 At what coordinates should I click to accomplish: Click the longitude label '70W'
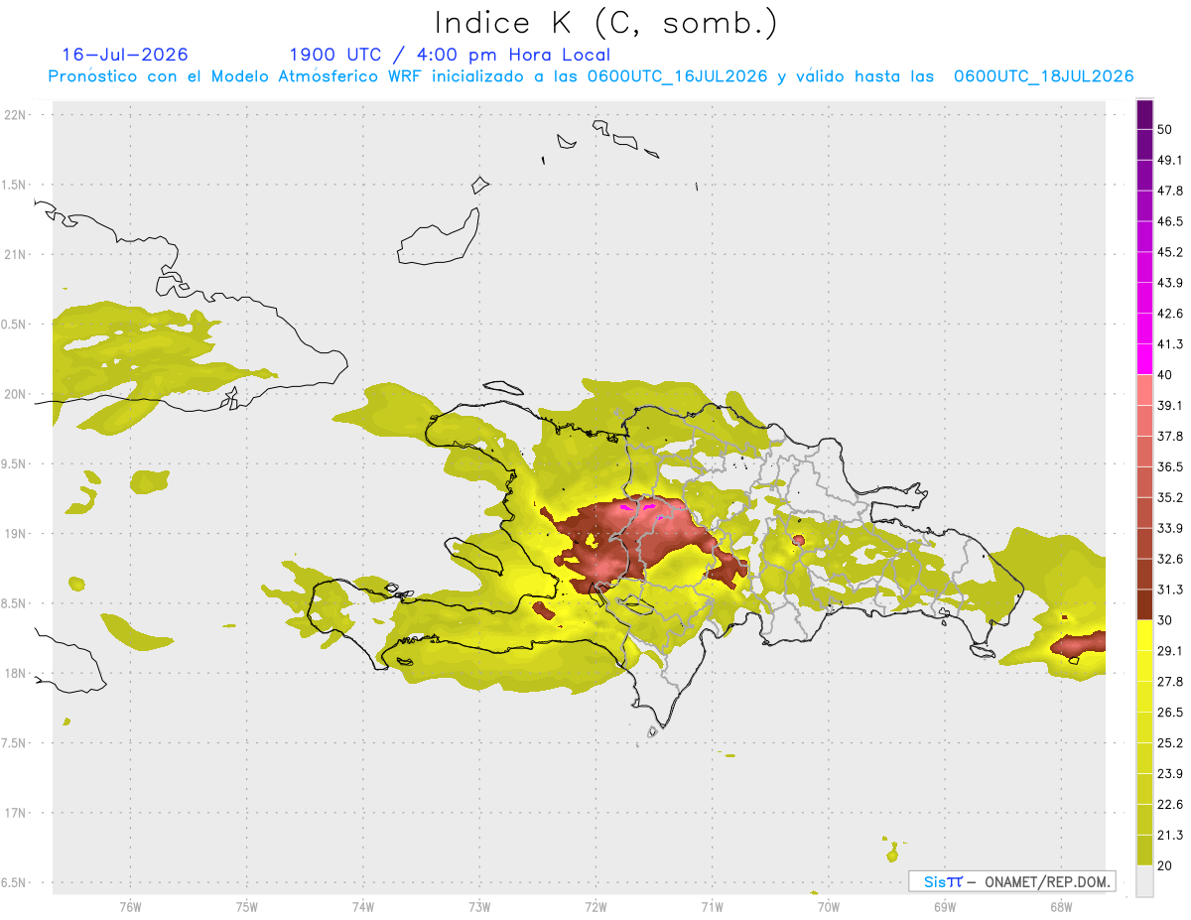pos(829,906)
